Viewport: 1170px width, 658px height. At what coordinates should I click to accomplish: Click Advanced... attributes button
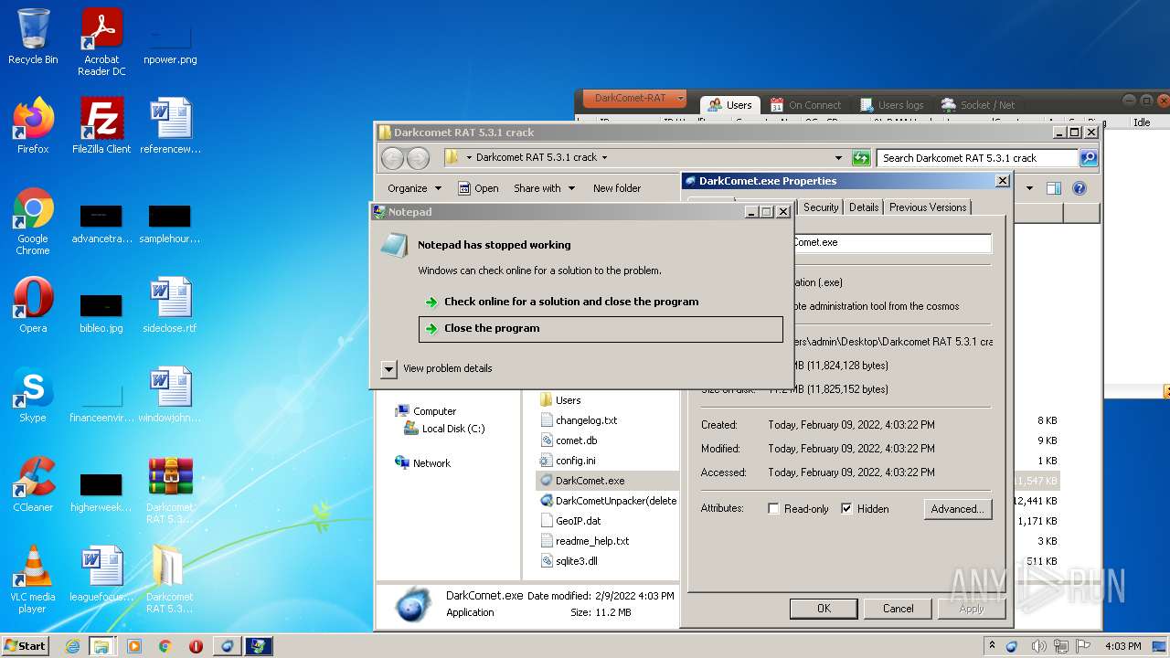click(x=957, y=509)
